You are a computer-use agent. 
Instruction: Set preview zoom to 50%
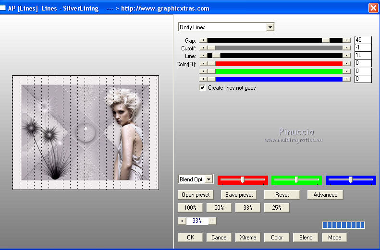click(219, 208)
